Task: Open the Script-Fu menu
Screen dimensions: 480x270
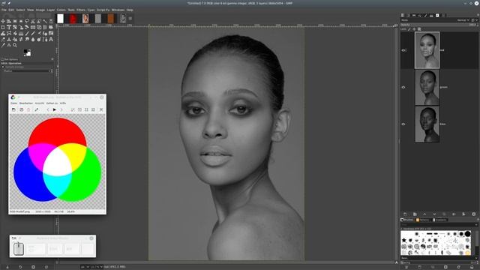Action: tap(103, 10)
